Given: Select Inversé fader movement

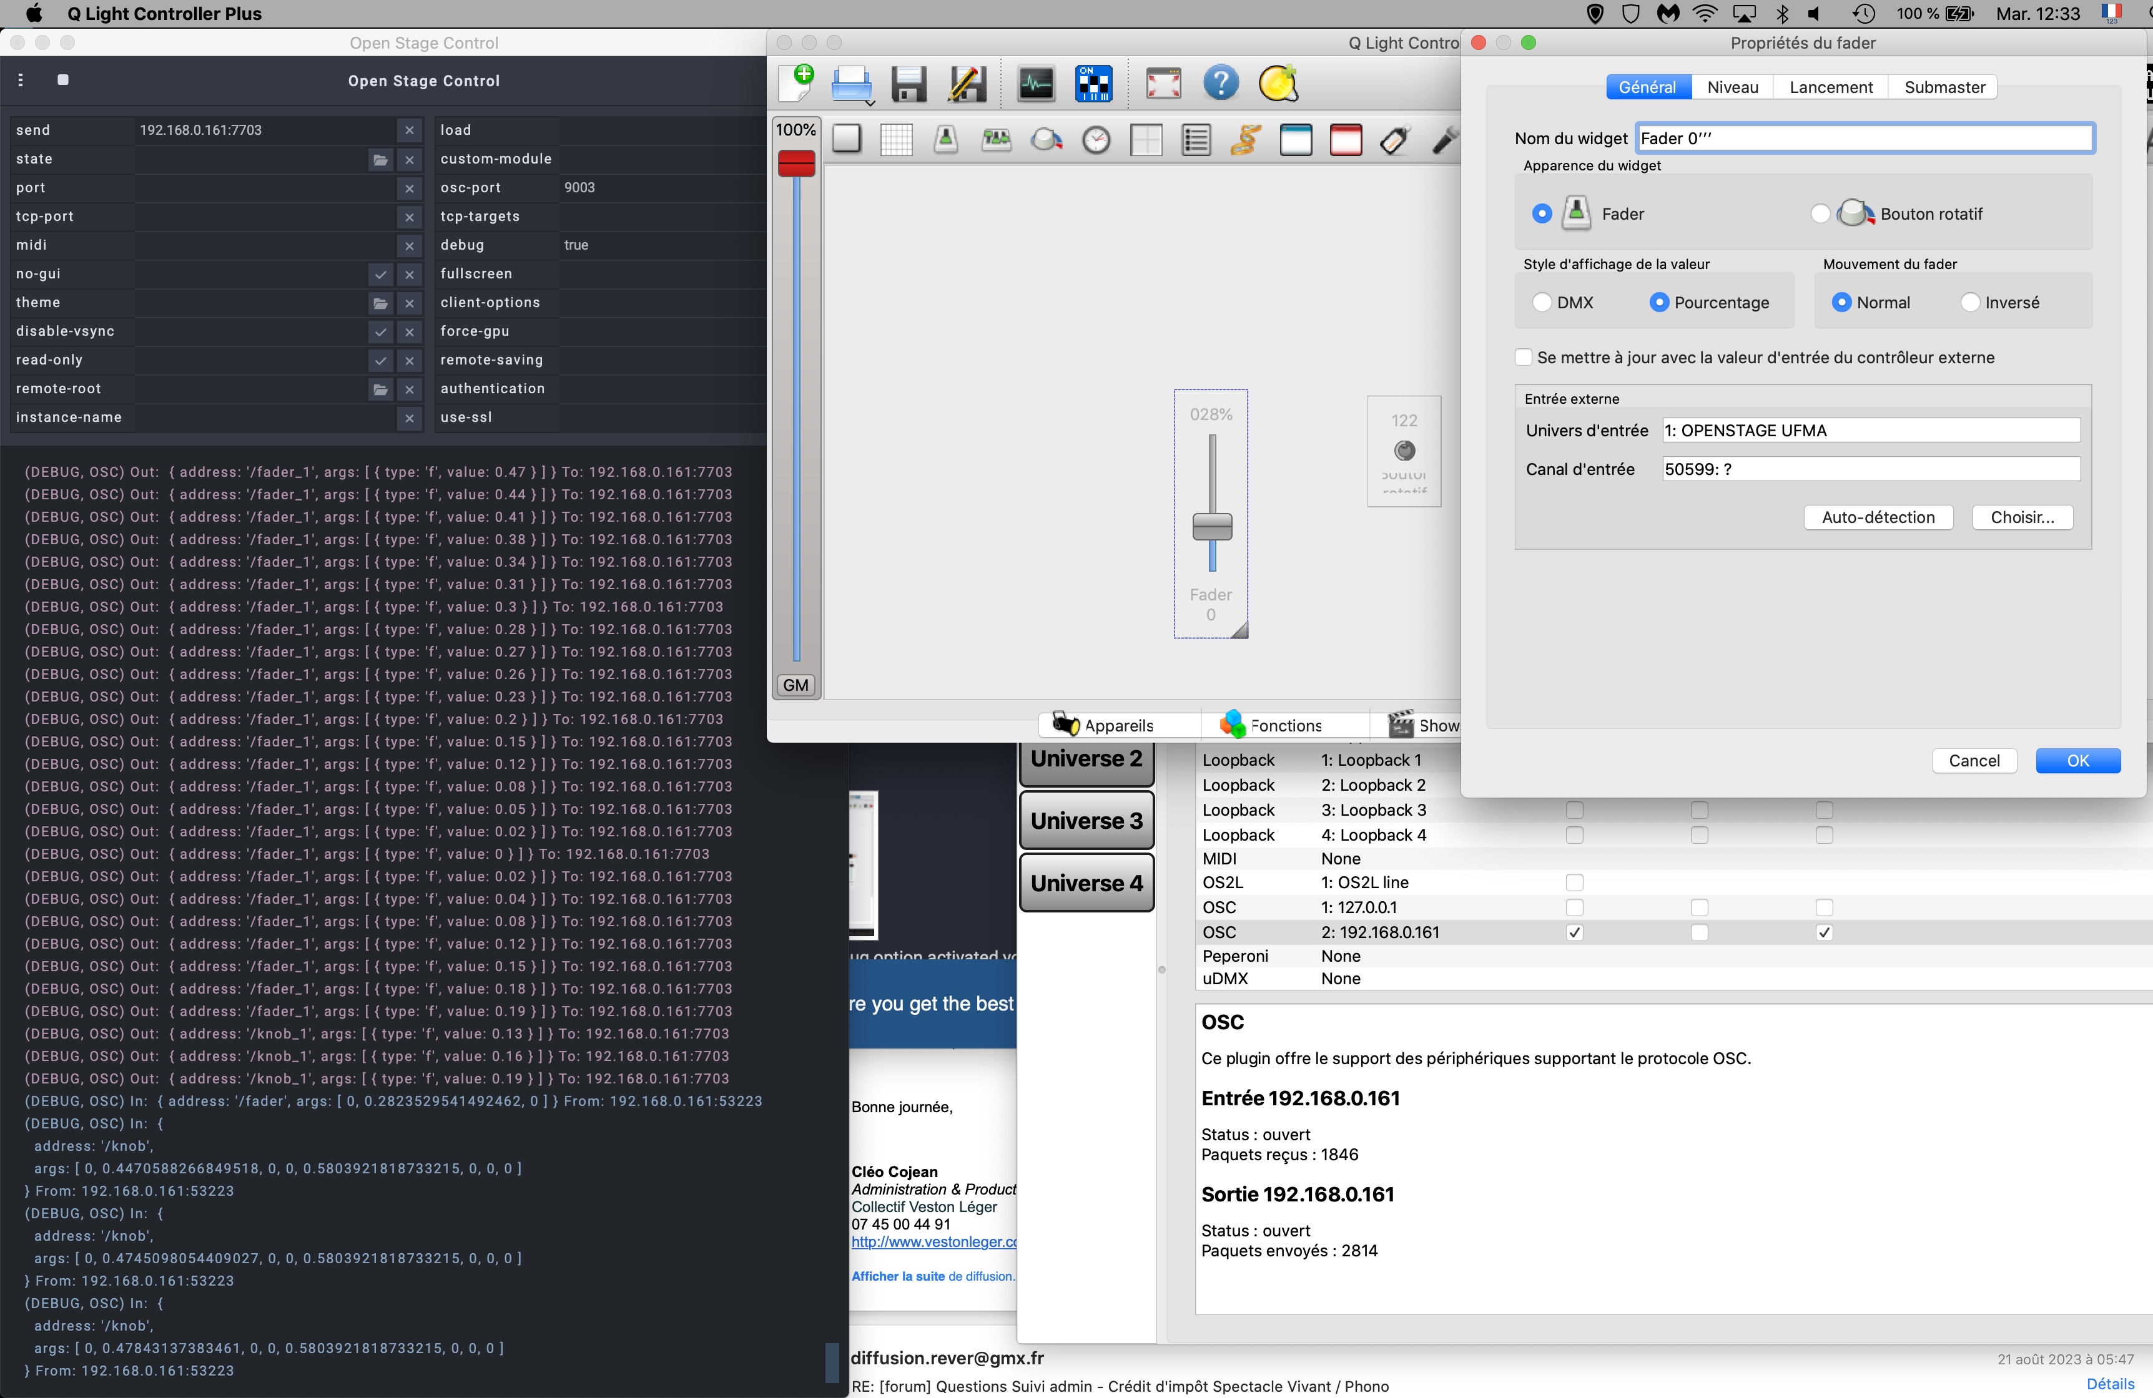Looking at the screenshot, I should click(1970, 302).
